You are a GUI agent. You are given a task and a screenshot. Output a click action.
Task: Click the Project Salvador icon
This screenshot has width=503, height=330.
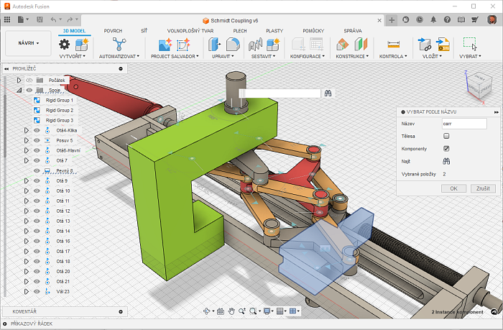[x=165, y=45]
